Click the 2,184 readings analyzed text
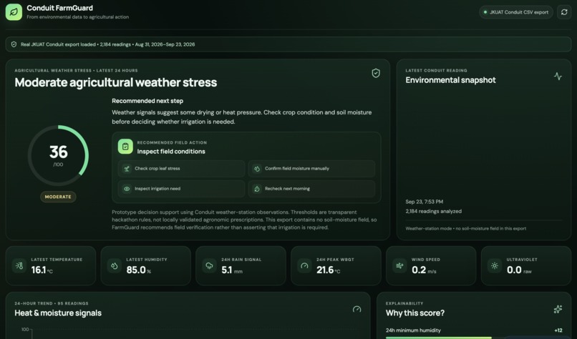This screenshot has width=577, height=339. point(434,211)
